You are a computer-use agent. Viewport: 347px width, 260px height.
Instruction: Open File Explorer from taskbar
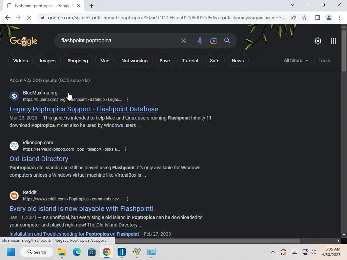(62, 252)
